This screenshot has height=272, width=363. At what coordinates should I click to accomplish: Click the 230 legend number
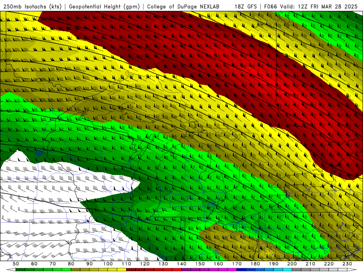347,264
